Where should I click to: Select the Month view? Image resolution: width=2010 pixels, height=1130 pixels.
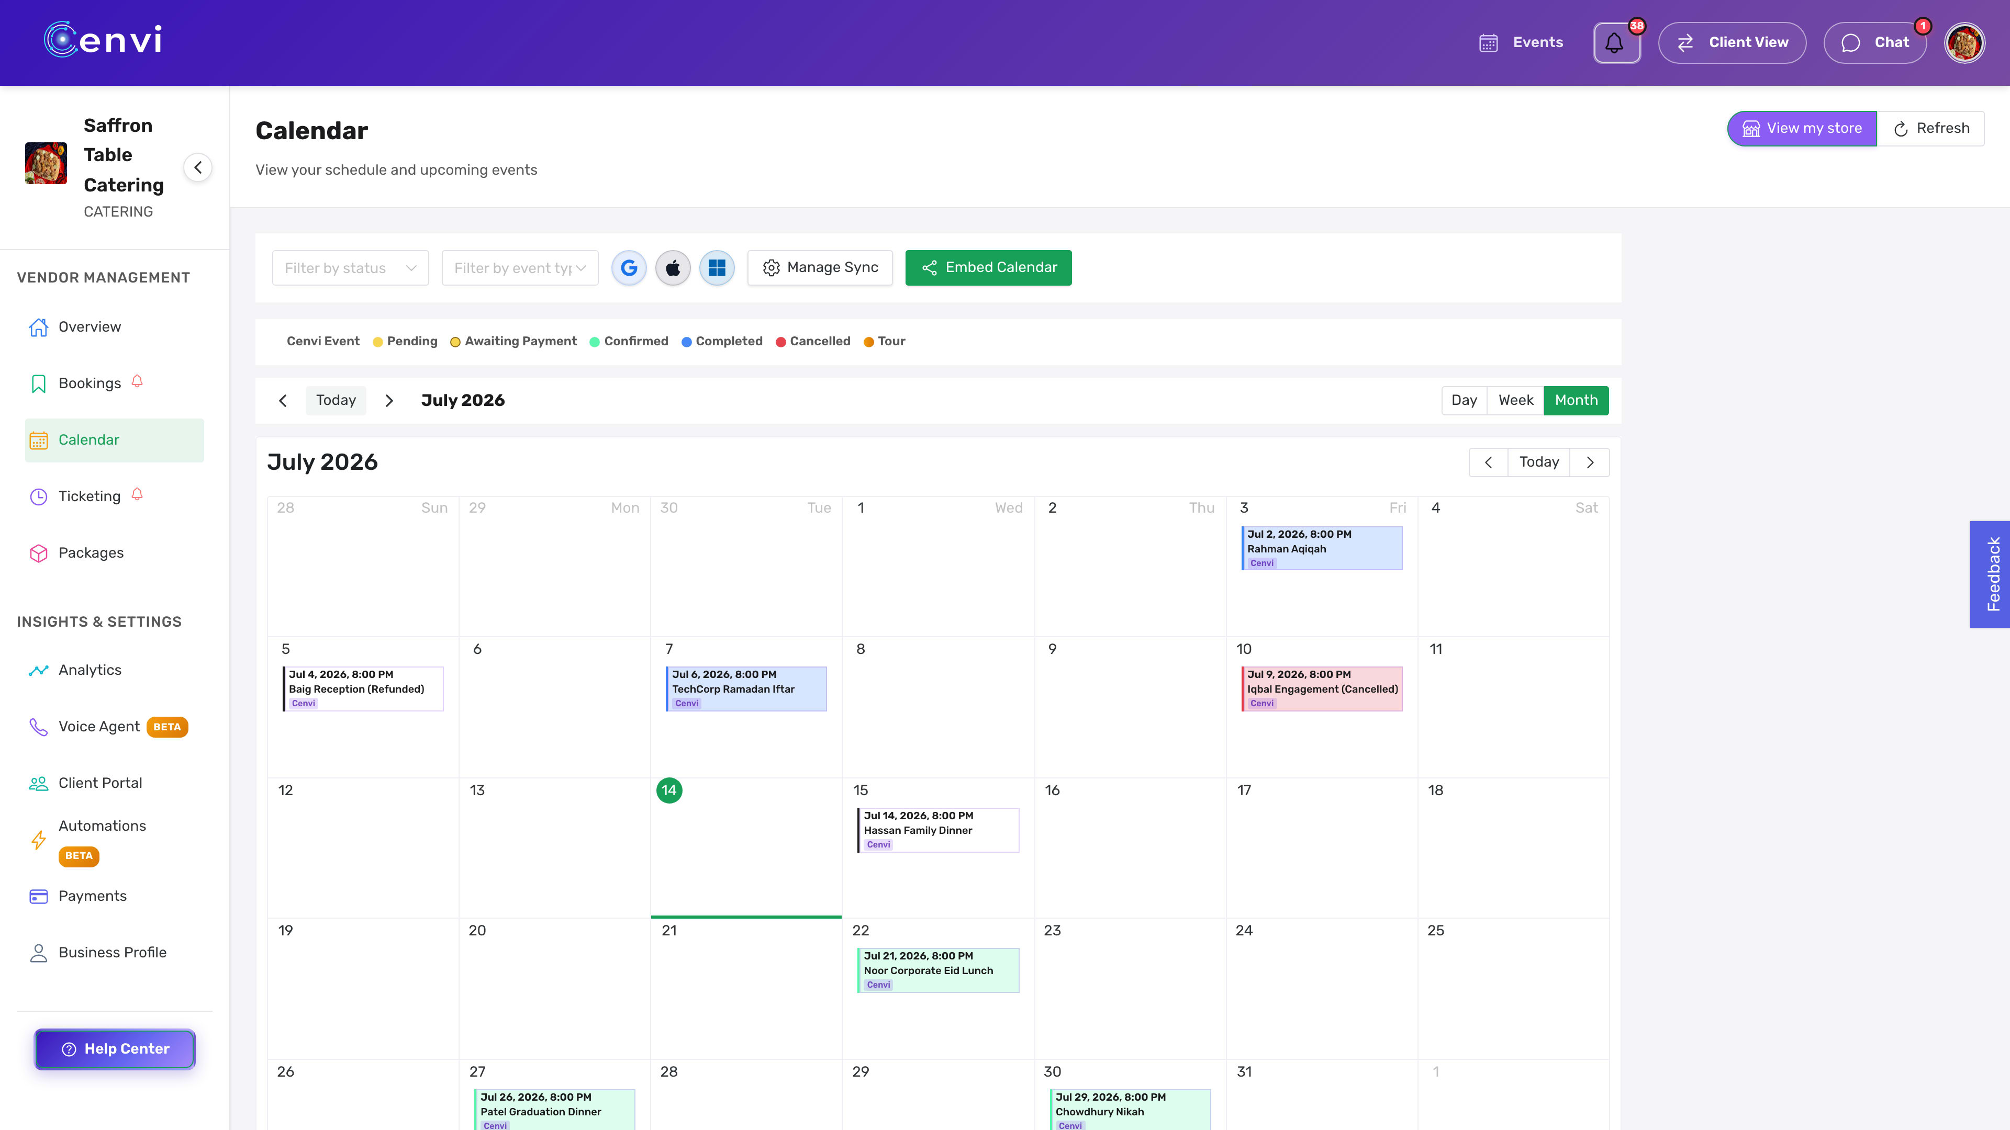click(x=1576, y=400)
